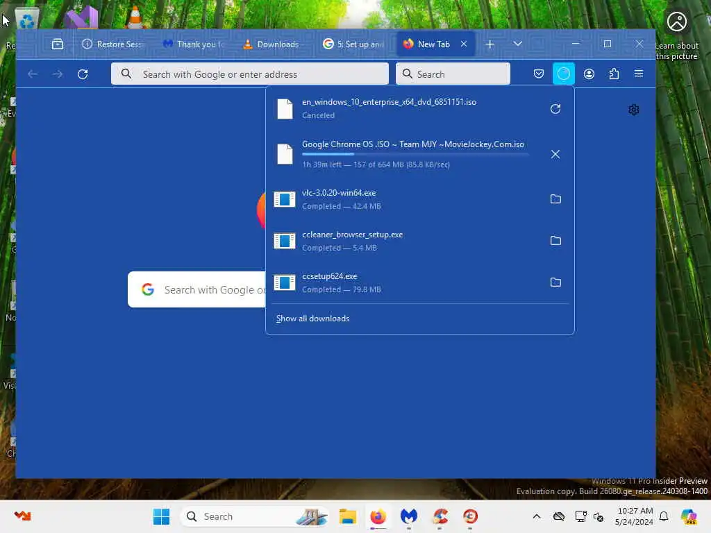Switch to the Thank you tab
Image resolution: width=711 pixels, height=533 pixels.
[x=194, y=44]
